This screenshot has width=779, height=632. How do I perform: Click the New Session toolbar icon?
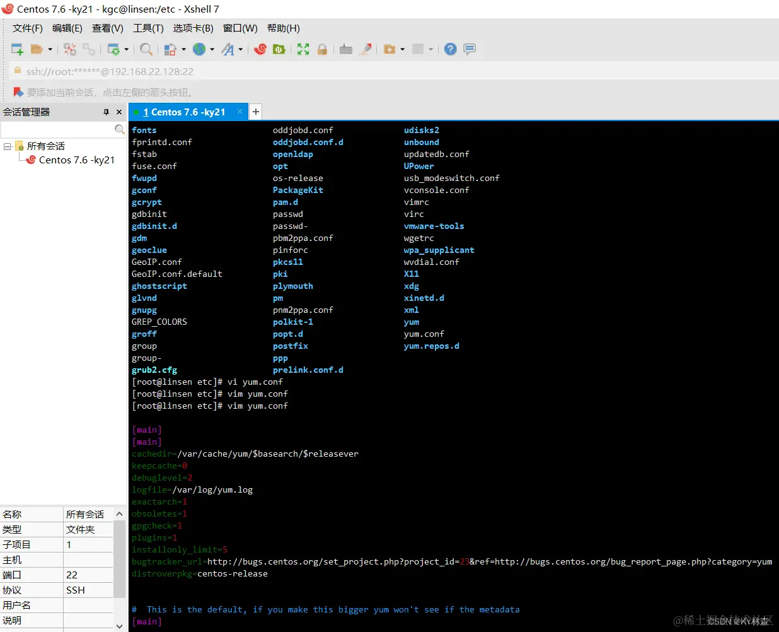click(x=17, y=49)
